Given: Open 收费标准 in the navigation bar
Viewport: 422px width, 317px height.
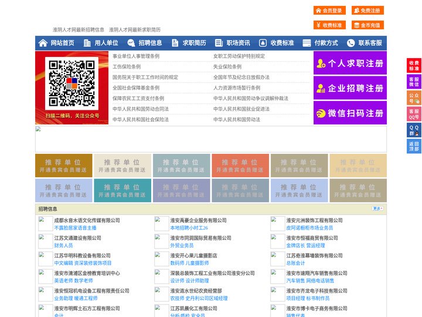Looking at the screenshot, I should 282,43.
